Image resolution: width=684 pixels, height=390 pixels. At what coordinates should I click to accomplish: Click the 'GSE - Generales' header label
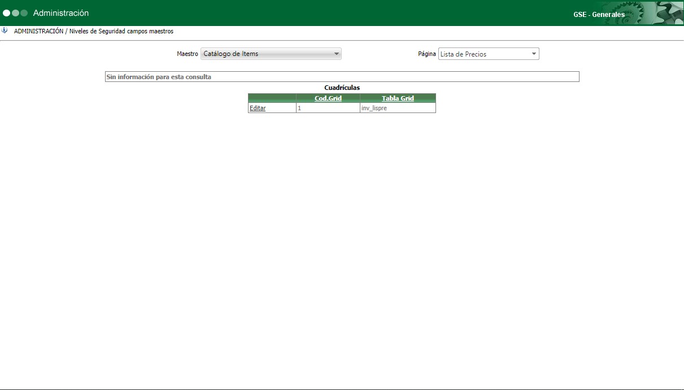pyautogui.click(x=599, y=15)
